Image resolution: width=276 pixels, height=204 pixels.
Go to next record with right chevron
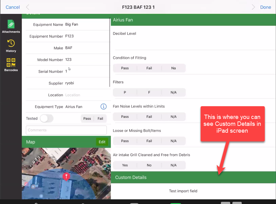(253, 7)
